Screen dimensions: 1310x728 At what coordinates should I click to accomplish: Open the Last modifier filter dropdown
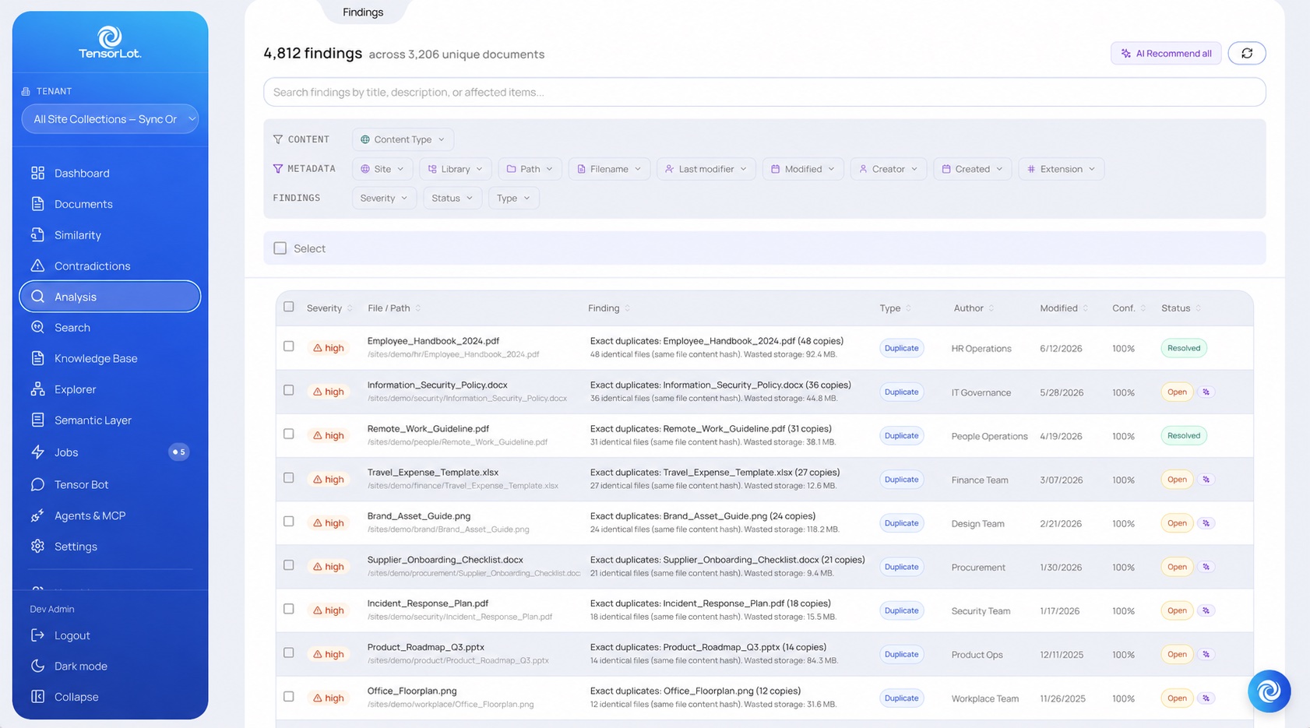point(706,169)
